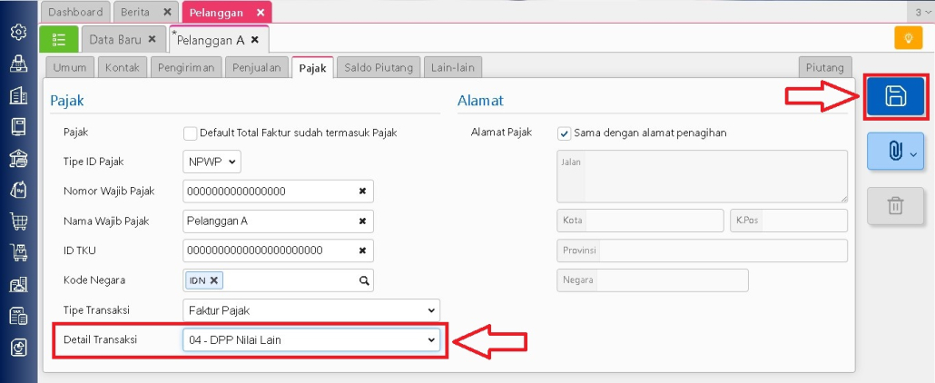Click the orange lightbulb tips icon
The image size is (935, 383).
pyautogui.click(x=908, y=38)
